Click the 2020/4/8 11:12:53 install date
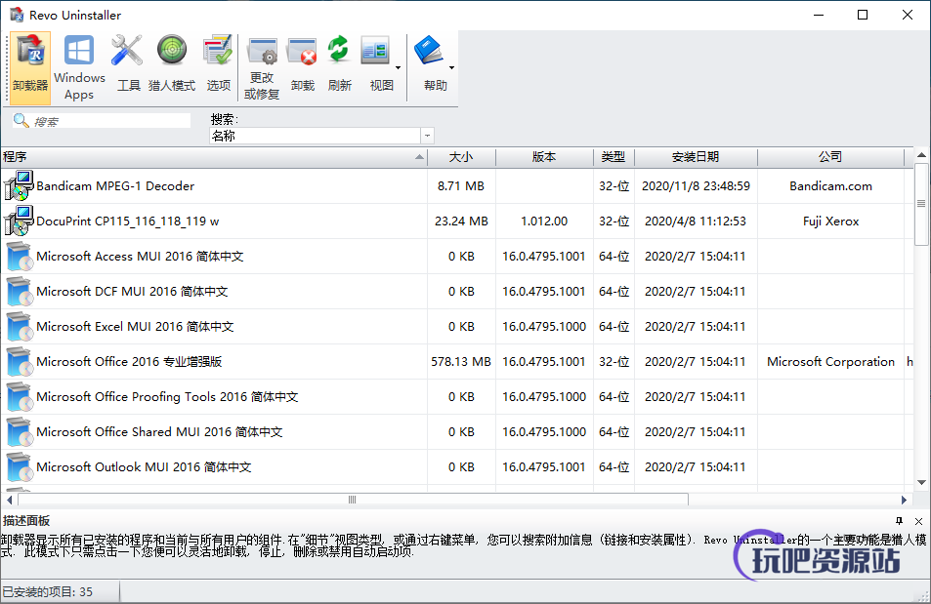Image resolution: width=931 pixels, height=604 pixels. click(x=696, y=221)
